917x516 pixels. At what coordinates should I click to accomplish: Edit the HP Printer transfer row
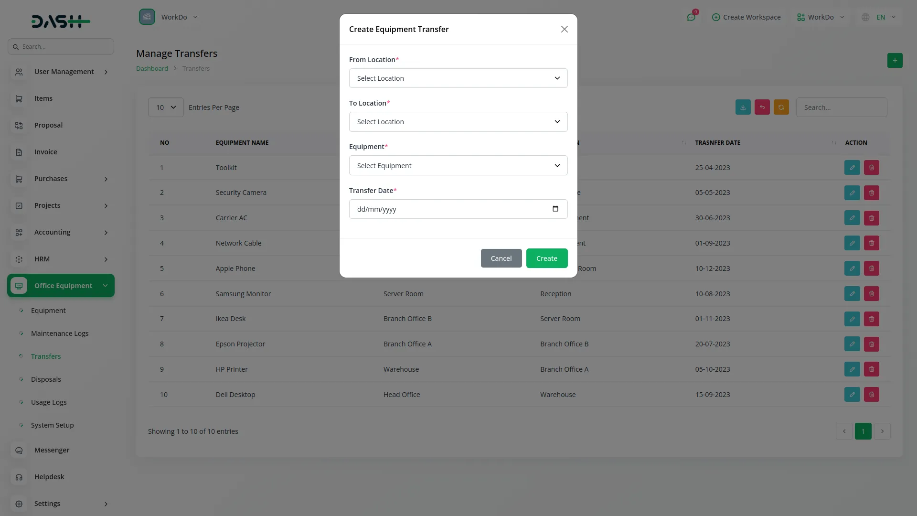[x=852, y=369]
